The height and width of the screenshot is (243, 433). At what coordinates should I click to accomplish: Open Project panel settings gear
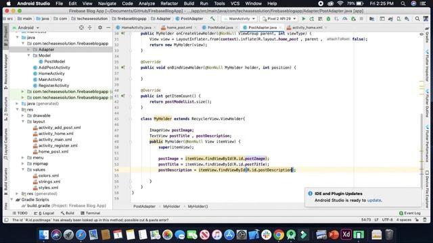click(100, 28)
